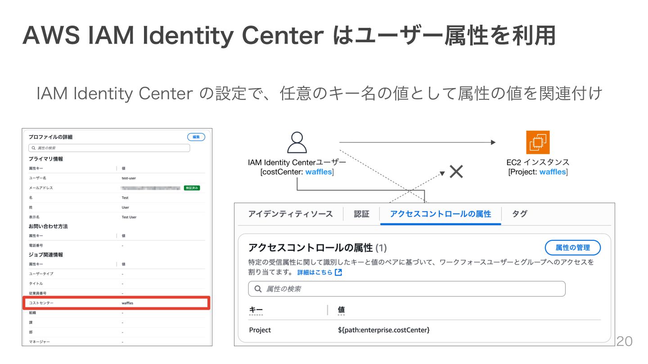Focus the 属性の検索 field in profile details
Image resolution: width=648 pixels, height=364 pixels.
[109, 148]
